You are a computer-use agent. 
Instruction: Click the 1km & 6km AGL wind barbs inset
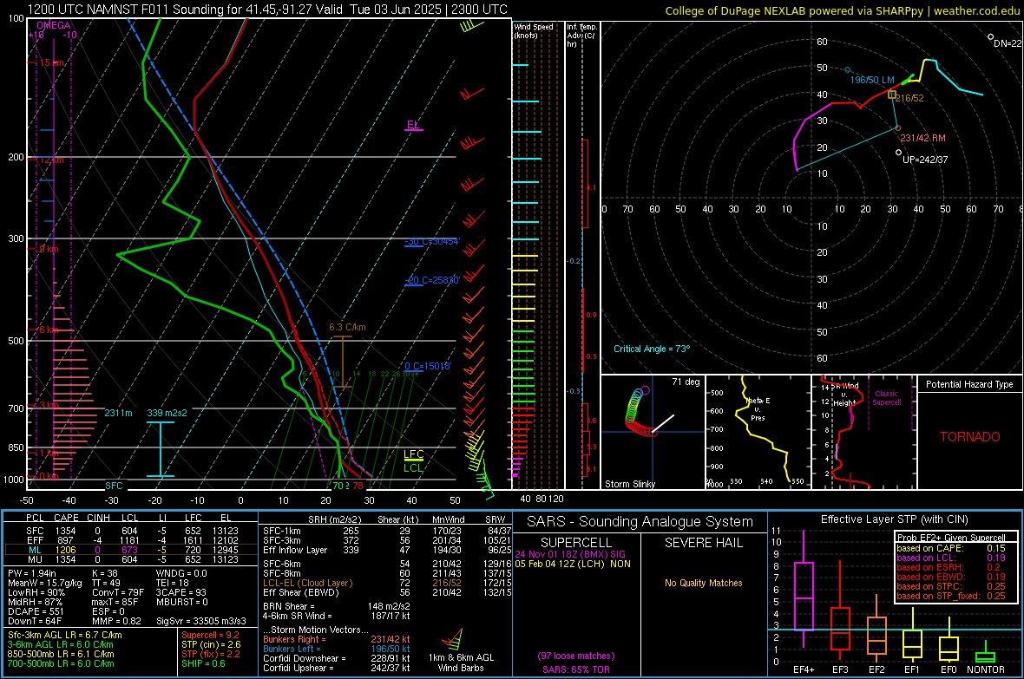pyautogui.click(x=460, y=650)
